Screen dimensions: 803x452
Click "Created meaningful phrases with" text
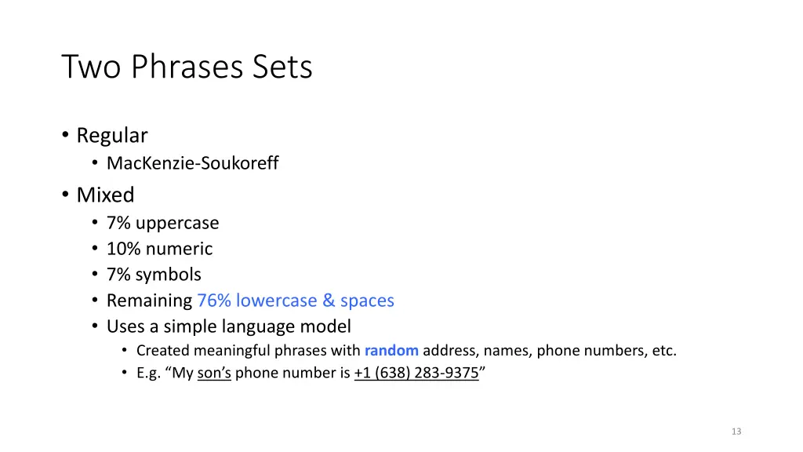click(x=249, y=351)
